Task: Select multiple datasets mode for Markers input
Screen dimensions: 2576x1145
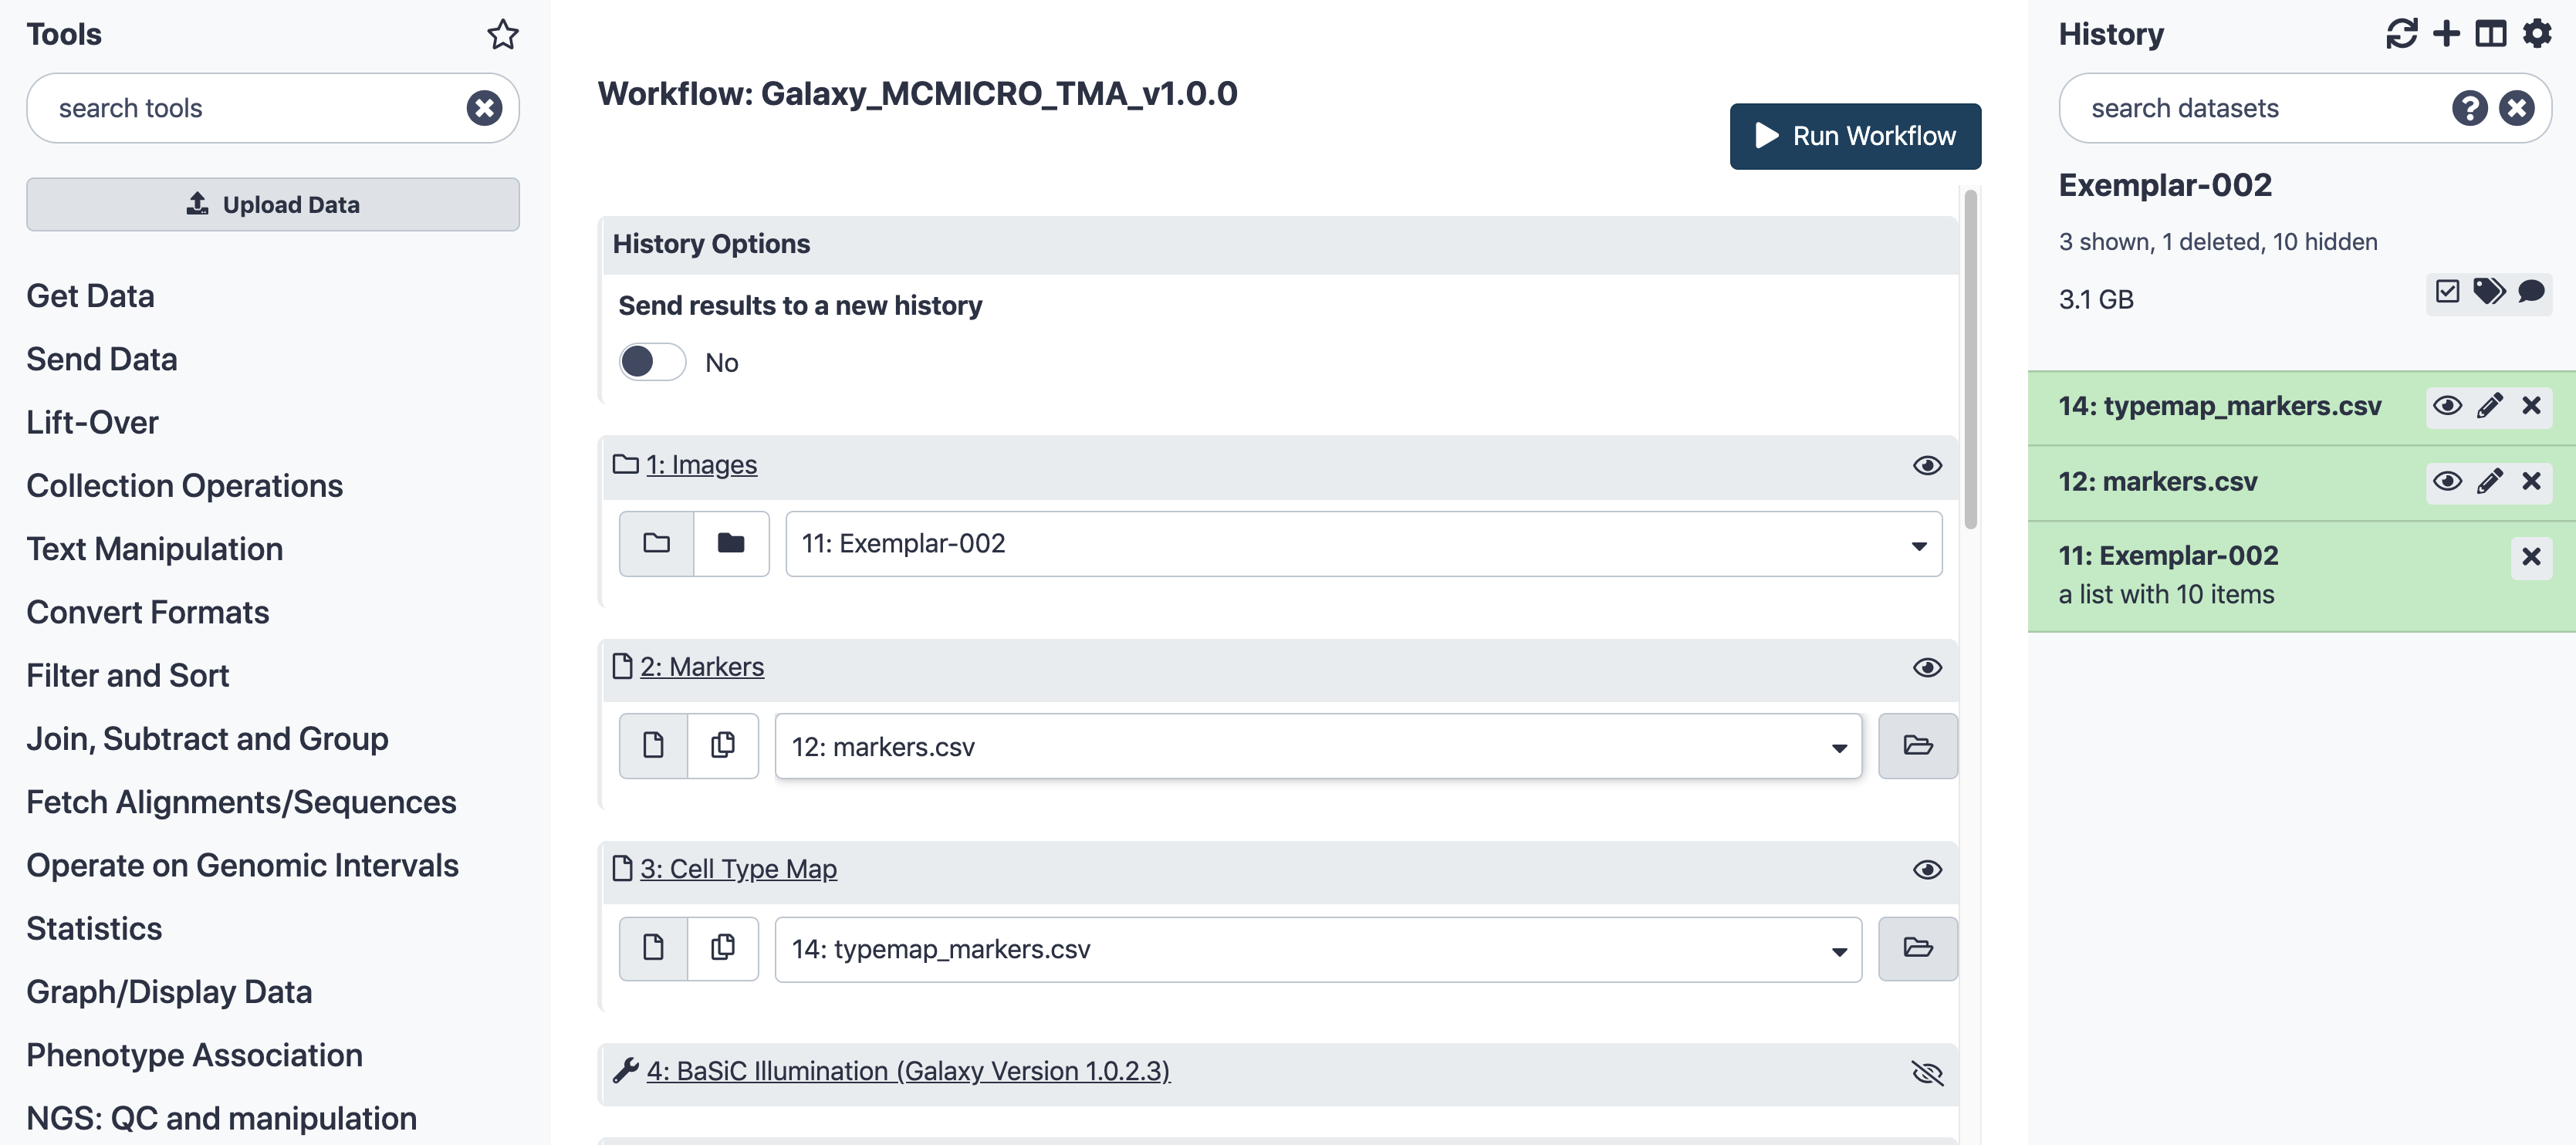Action: click(x=723, y=746)
